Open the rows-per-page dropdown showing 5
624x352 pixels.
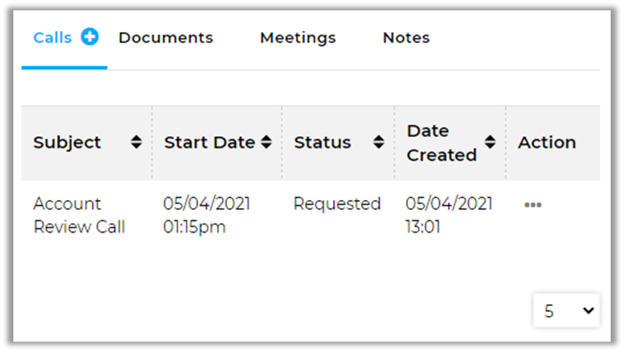point(566,311)
